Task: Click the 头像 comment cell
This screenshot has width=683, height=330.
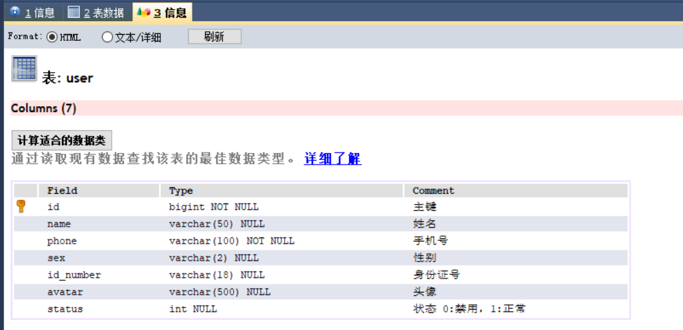Action: coord(516,292)
